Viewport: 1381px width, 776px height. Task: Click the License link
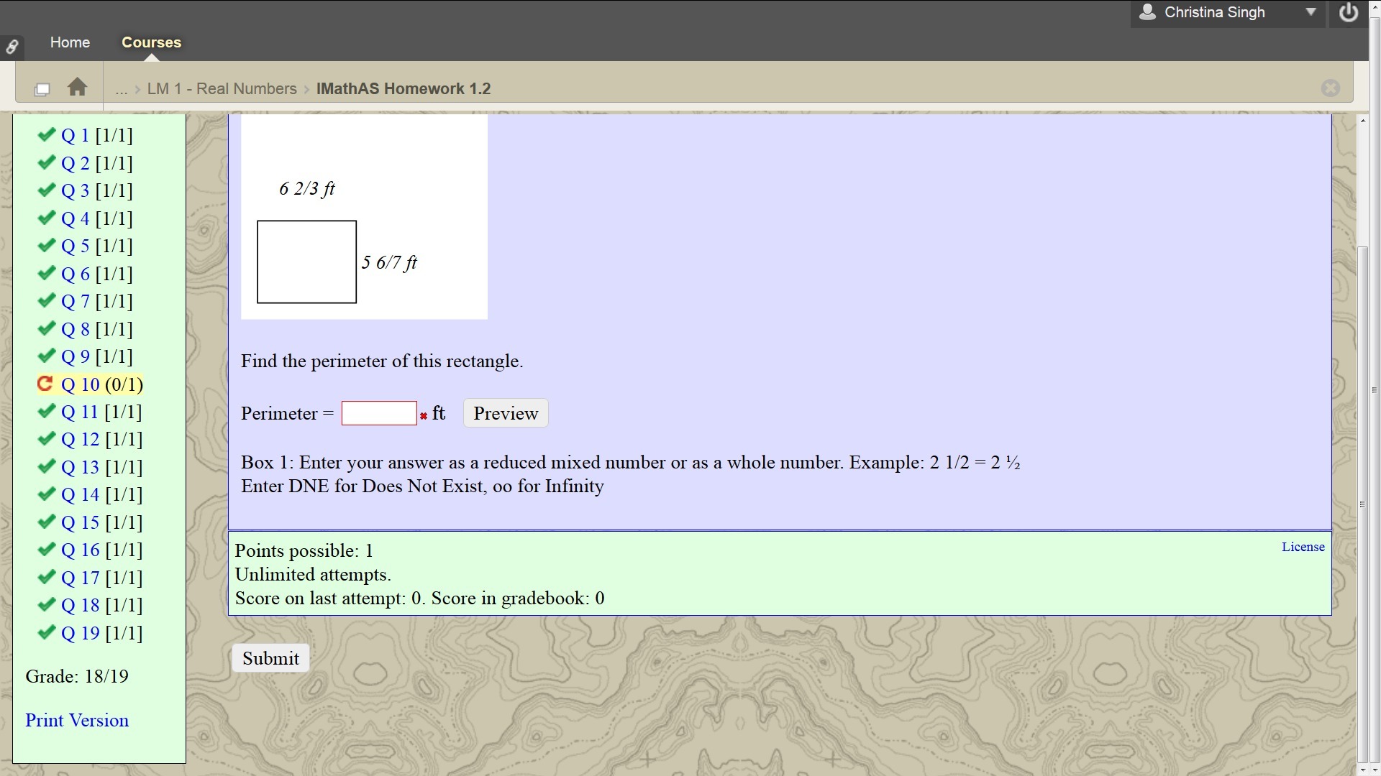[1303, 547]
